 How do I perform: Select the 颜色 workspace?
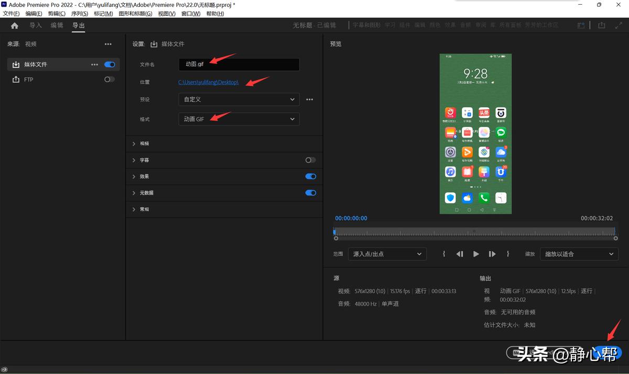(x=435, y=25)
